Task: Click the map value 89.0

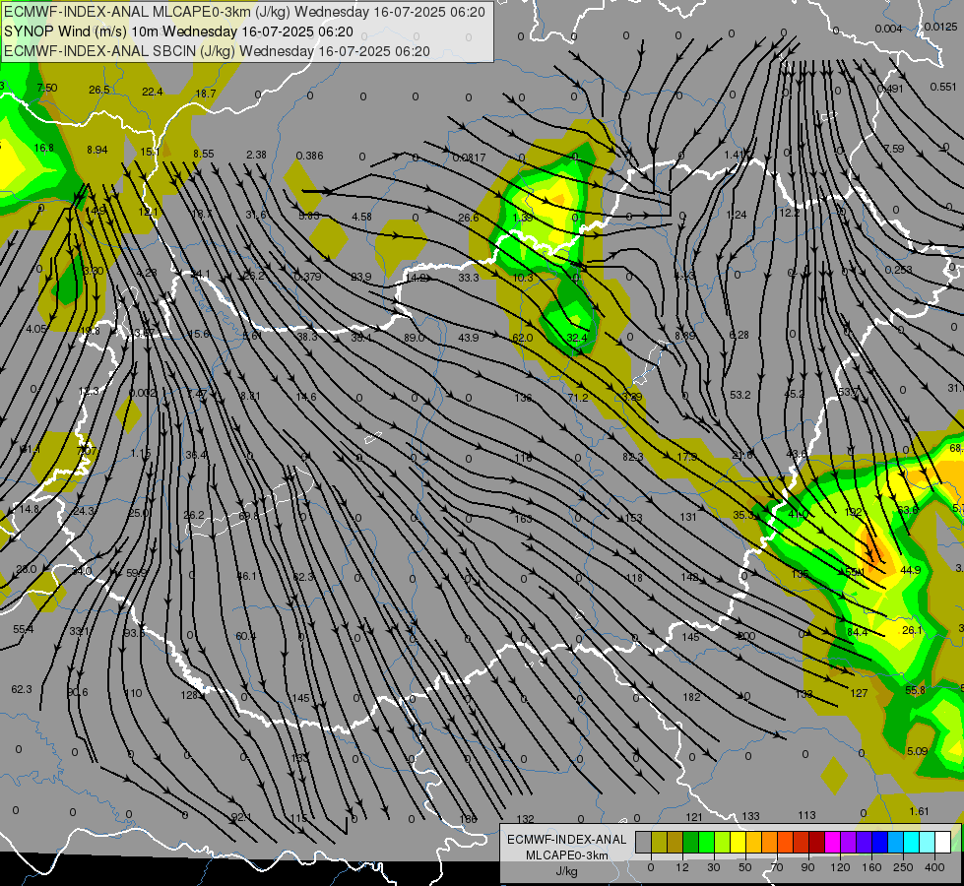Action: coord(415,338)
